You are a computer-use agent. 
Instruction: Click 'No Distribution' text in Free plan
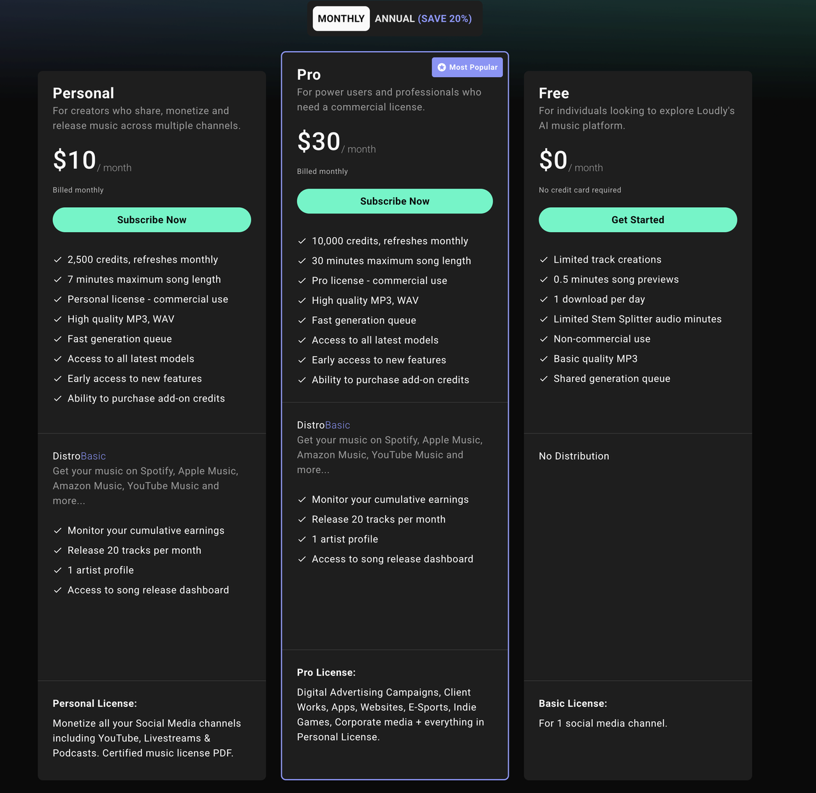tap(574, 456)
